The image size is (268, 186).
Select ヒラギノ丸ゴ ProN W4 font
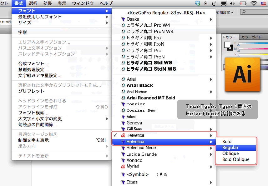tap(164, 32)
